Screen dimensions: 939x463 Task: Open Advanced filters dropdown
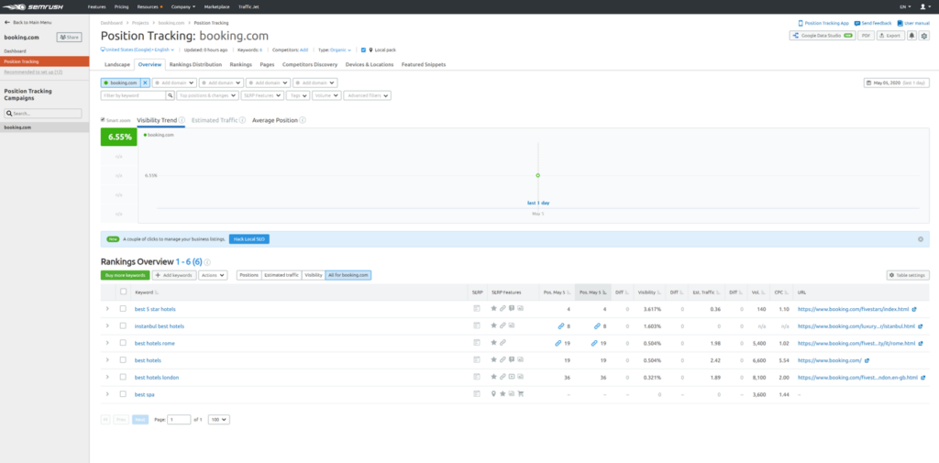pos(367,95)
